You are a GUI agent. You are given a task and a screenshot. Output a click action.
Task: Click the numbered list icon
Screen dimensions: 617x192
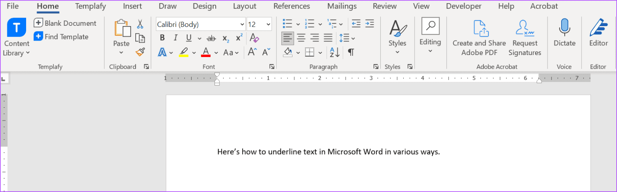pyautogui.click(x=309, y=24)
